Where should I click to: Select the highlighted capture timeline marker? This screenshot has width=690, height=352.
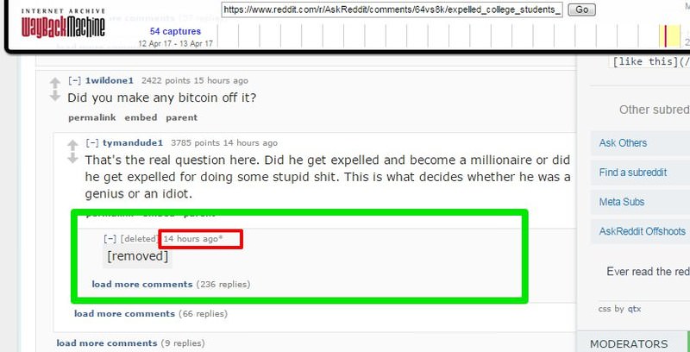(x=665, y=36)
